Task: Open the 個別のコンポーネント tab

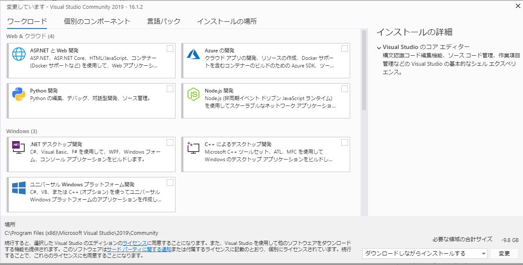Action: [97, 21]
